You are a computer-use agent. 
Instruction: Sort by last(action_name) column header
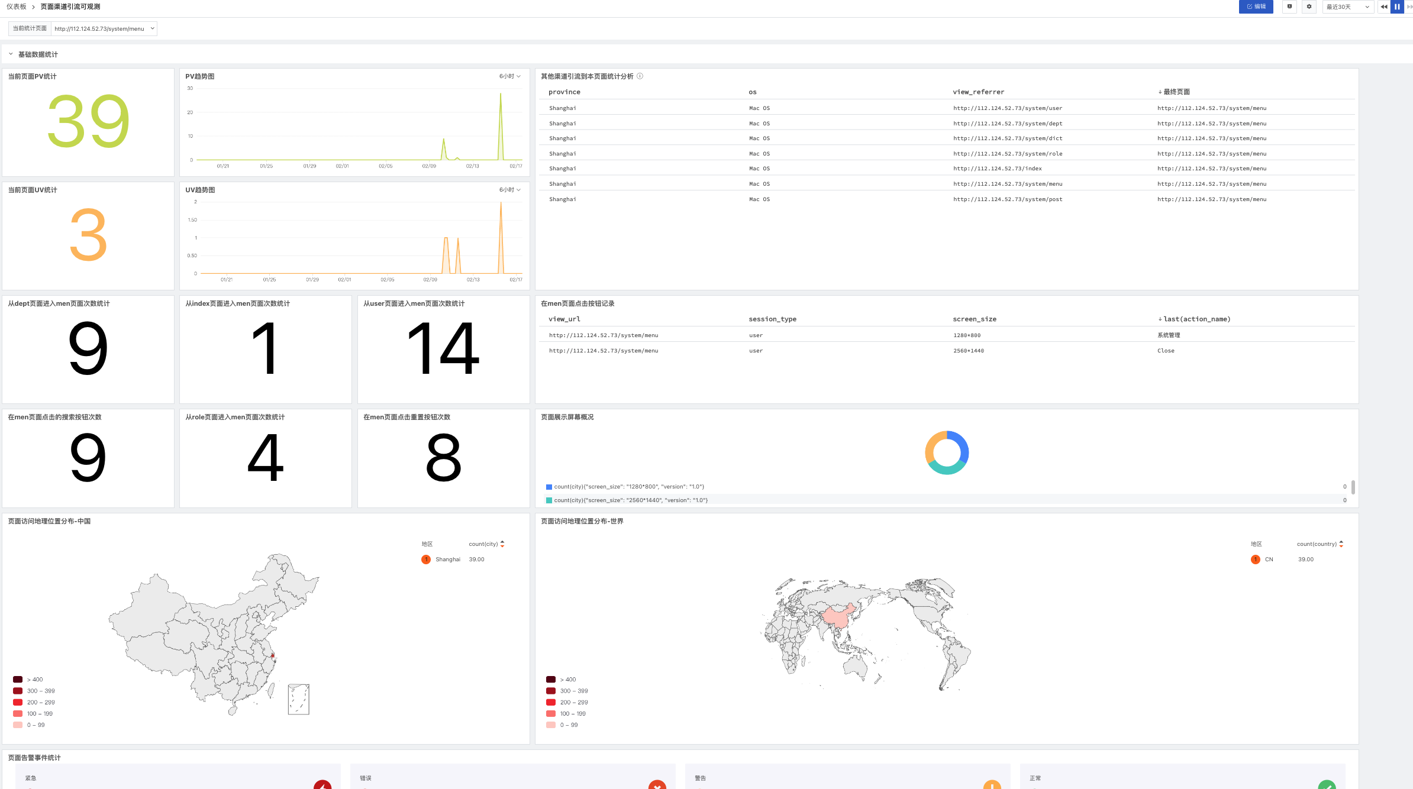[1195, 319]
